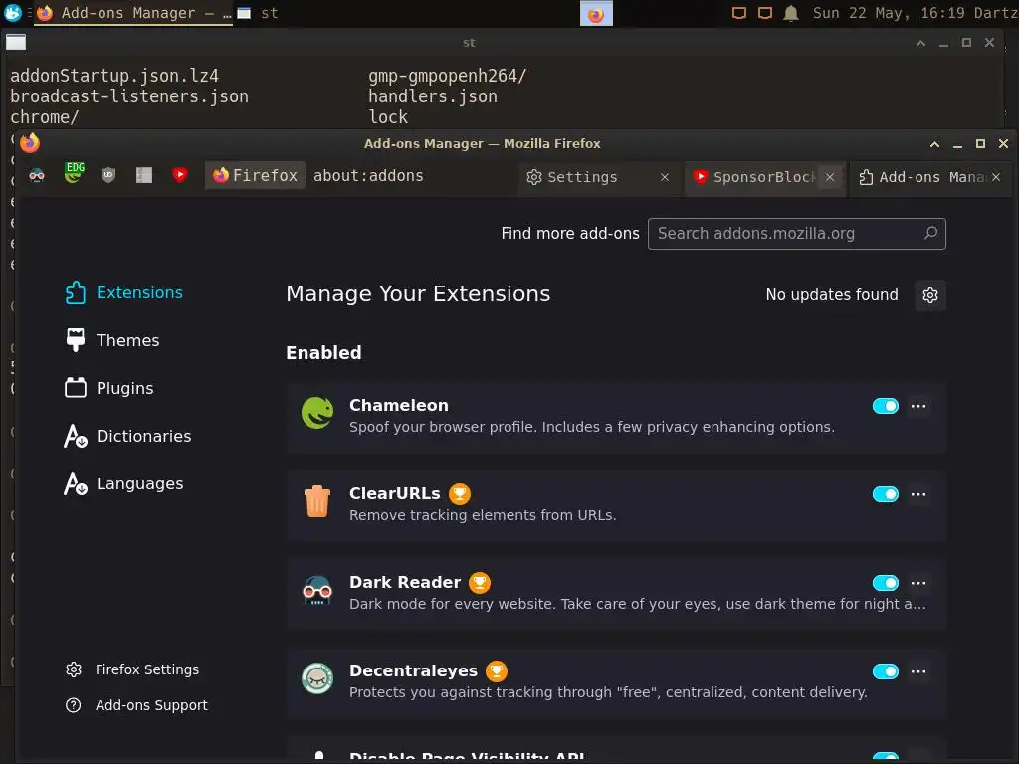The image size is (1019, 764).
Task: Click the gray square toolbar extension icon
Action: click(x=144, y=175)
